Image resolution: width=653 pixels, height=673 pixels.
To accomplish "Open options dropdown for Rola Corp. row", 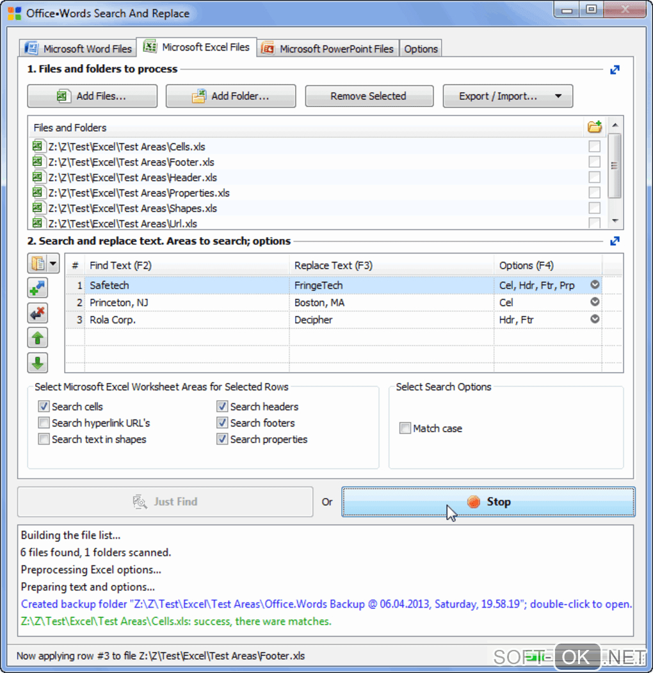I will [595, 319].
